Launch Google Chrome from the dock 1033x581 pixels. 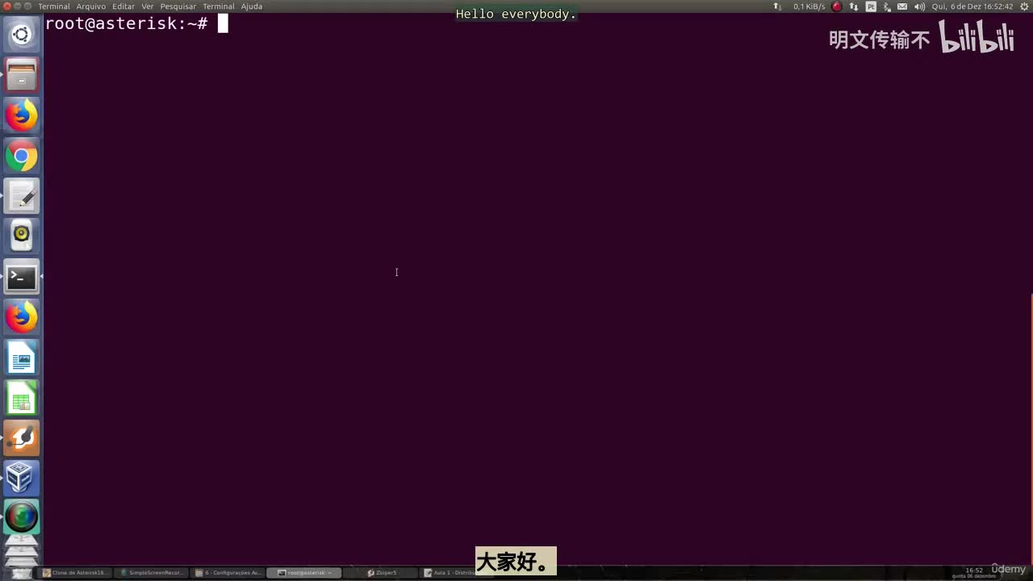pos(22,156)
